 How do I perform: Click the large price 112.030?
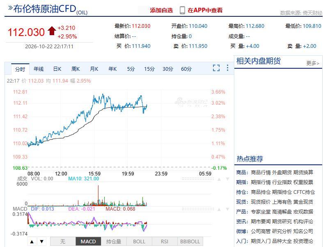26,32
